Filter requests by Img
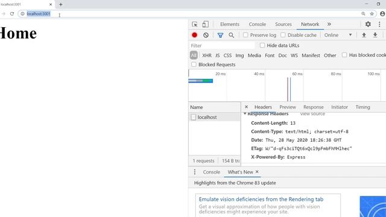386x217 pixels. pos(239,55)
